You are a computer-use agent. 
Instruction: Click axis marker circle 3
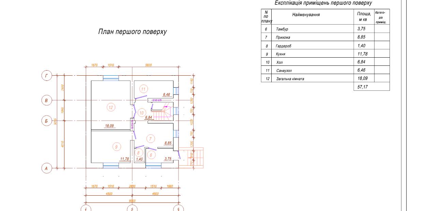pyautogui.click(x=178, y=209)
